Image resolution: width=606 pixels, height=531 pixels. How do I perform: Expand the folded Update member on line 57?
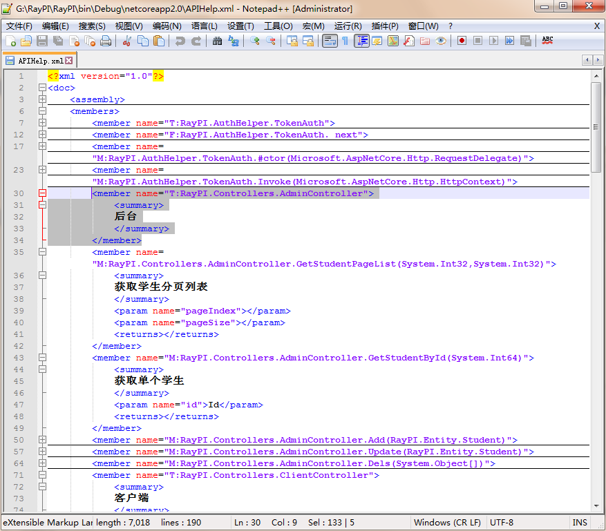(x=42, y=452)
